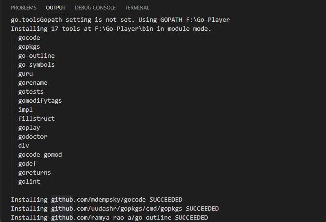Screen dimensions: 326x222
Task: Click the gocode tool name line
Action: [29, 38]
